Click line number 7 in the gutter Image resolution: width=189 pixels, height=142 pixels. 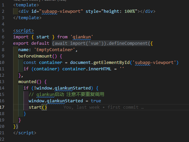click(3, 43)
